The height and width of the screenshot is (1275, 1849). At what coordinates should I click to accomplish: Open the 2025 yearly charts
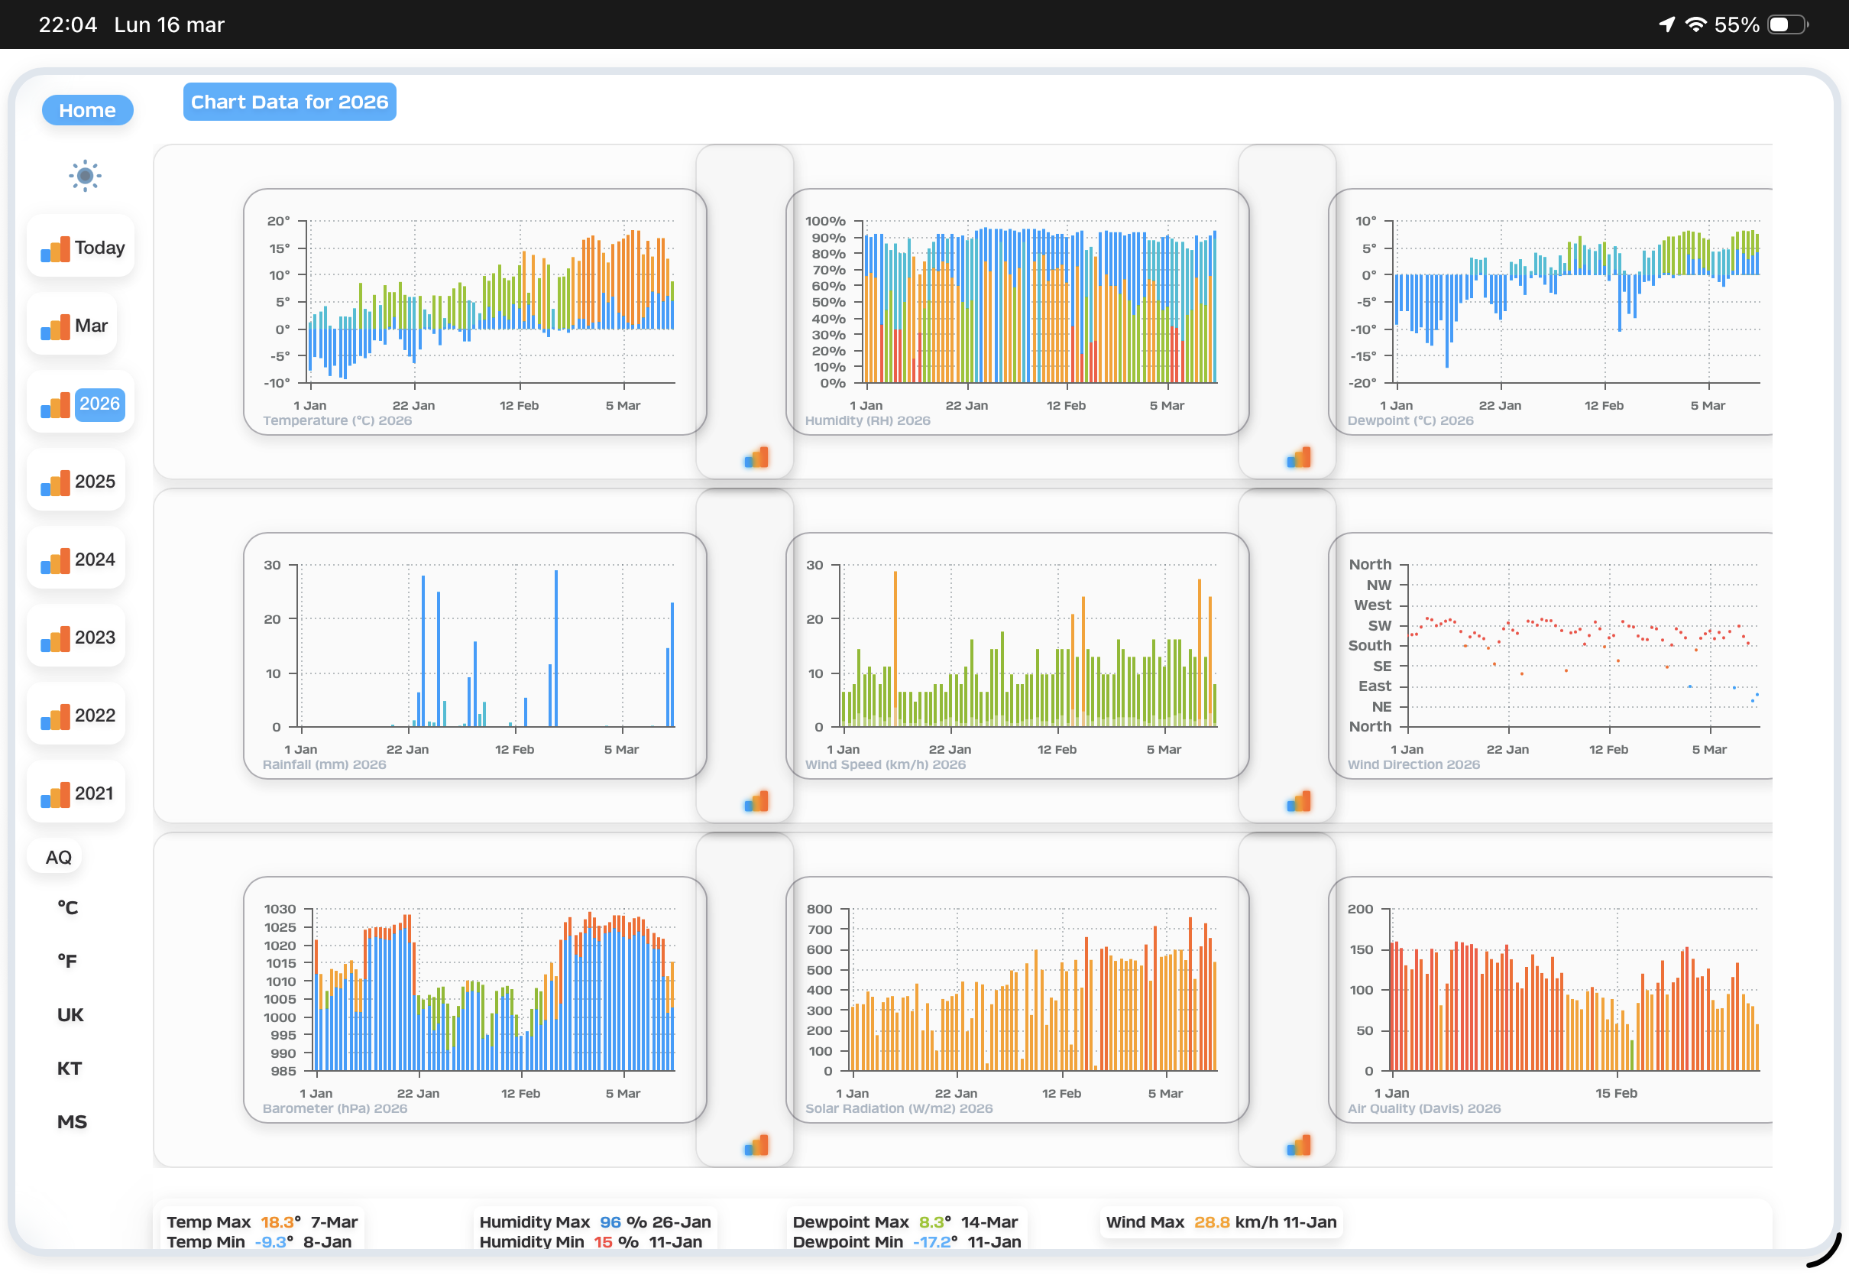coord(77,482)
